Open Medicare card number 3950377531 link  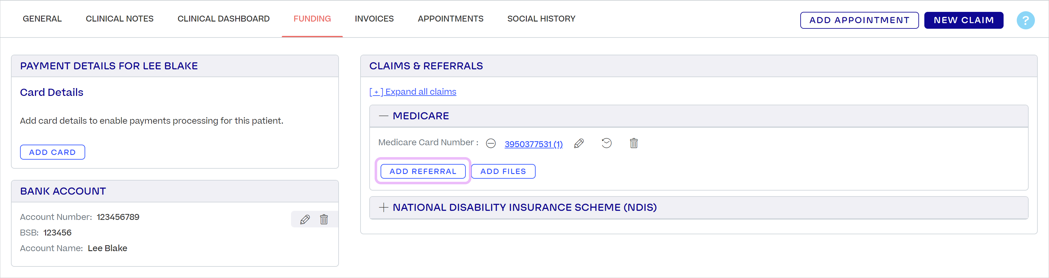[x=533, y=144]
